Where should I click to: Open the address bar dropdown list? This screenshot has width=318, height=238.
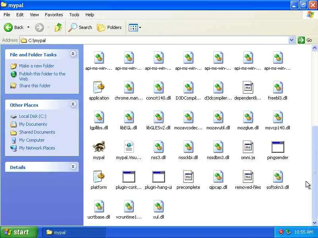pos(291,40)
